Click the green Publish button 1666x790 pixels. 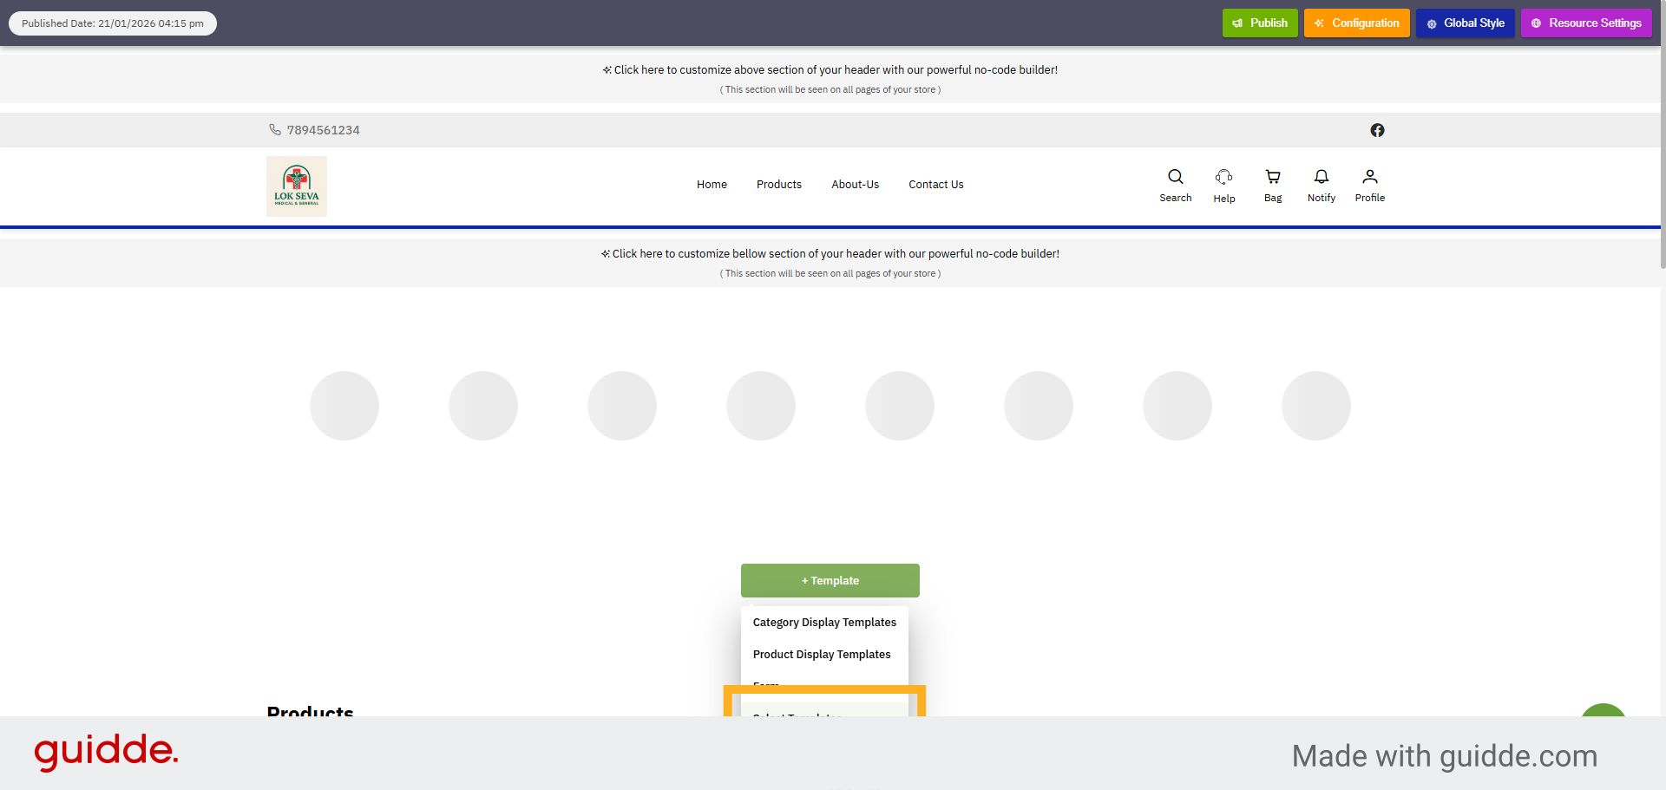pyautogui.click(x=1259, y=23)
